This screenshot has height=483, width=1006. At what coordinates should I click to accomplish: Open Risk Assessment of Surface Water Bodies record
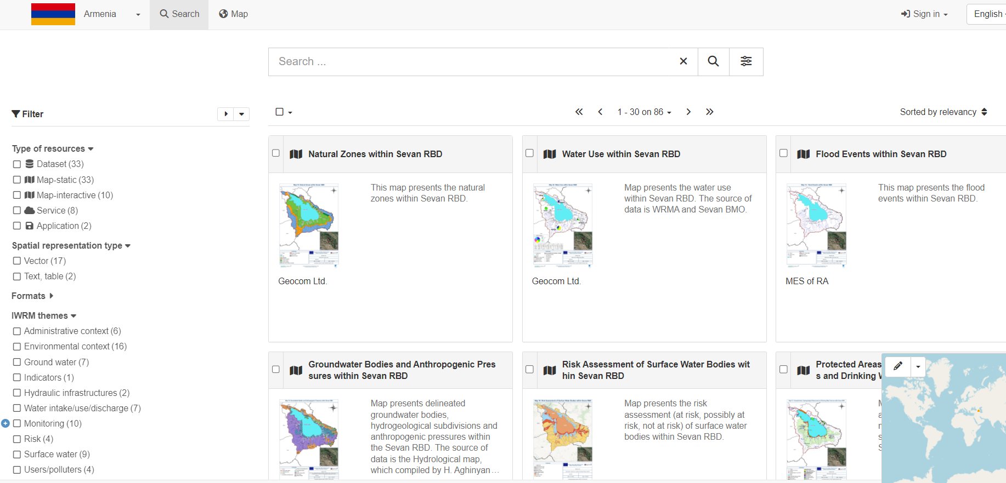(x=656, y=370)
